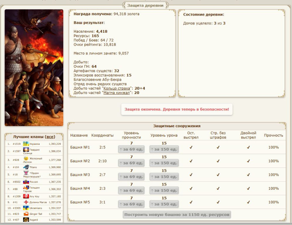Open the Asgard clan name link

[34, 220]
